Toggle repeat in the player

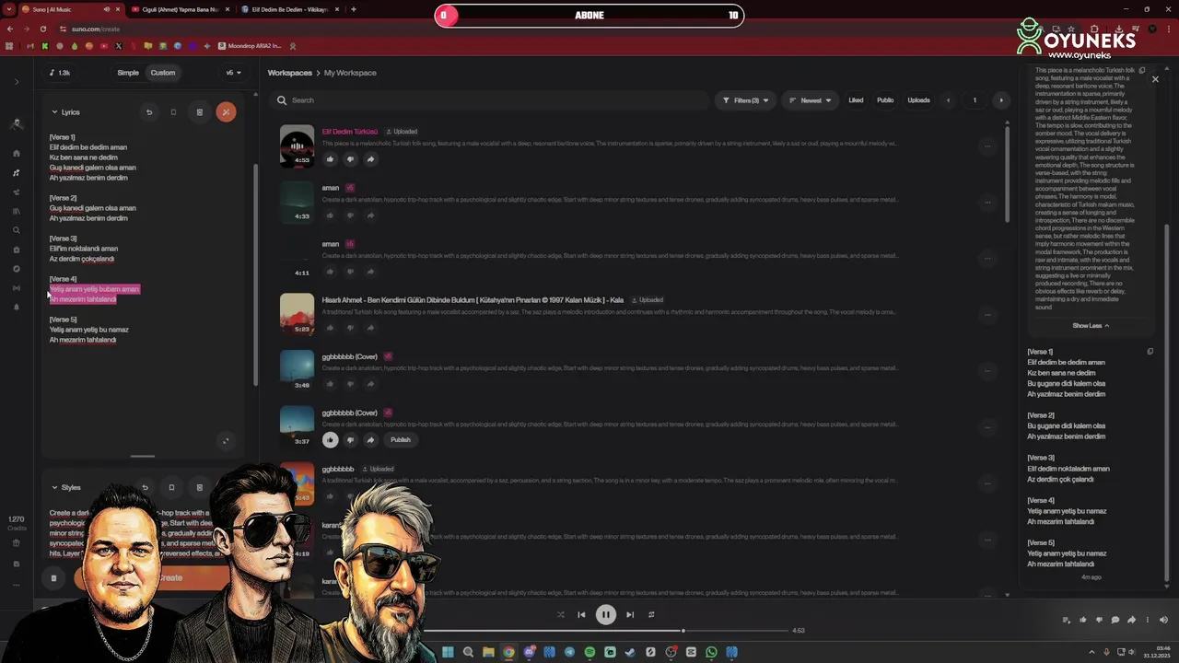(x=651, y=614)
